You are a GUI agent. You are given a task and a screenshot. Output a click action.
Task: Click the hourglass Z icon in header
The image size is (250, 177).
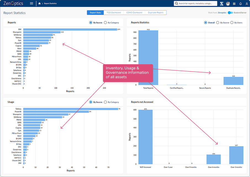222,4
